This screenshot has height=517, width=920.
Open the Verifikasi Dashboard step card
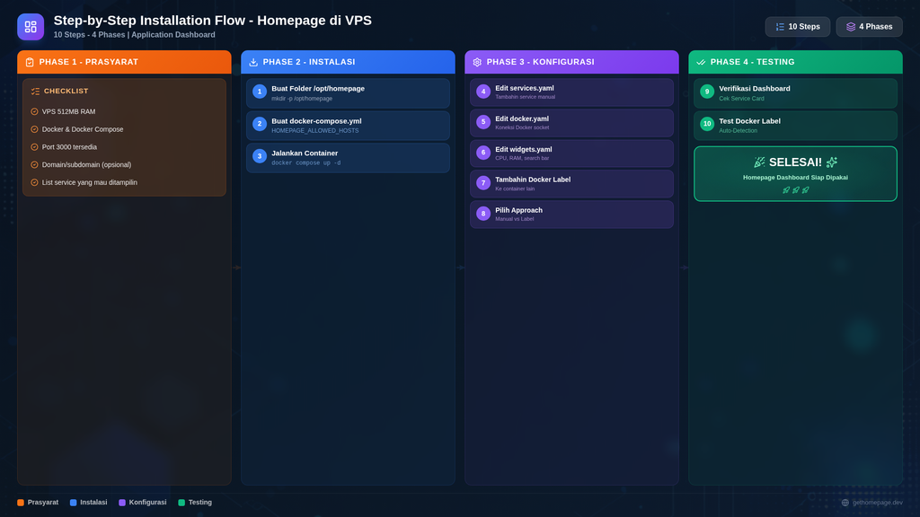point(796,93)
